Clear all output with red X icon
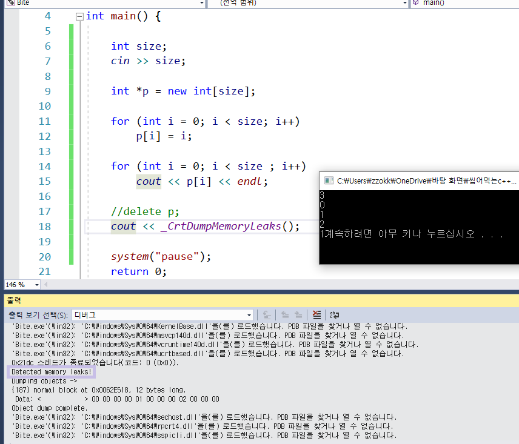519x444 pixels. pos(316,315)
